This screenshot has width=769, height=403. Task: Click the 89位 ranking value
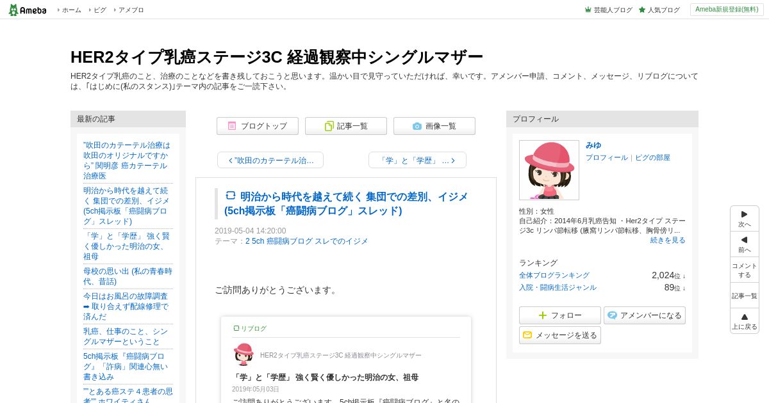[675, 287]
